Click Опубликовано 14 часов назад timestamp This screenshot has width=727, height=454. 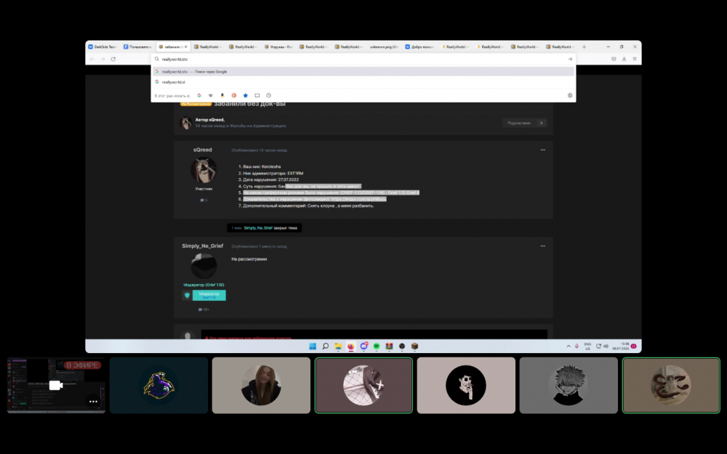point(260,150)
